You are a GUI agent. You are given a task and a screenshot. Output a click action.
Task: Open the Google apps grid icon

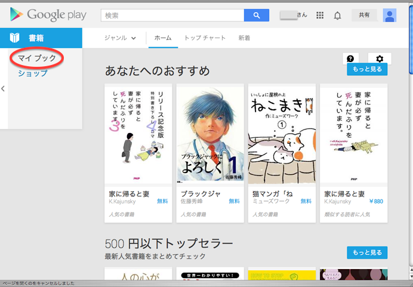point(320,16)
